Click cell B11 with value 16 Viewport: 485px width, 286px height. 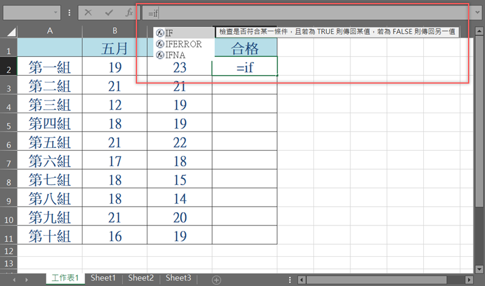pyautogui.click(x=115, y=236)
